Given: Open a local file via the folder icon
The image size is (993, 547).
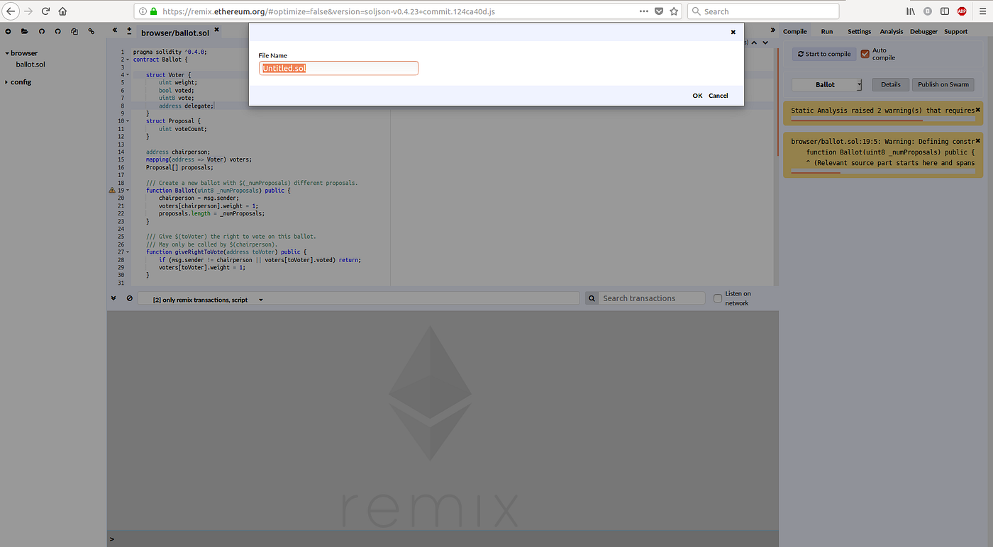Looking at the screenshot, I should (24, 31).
